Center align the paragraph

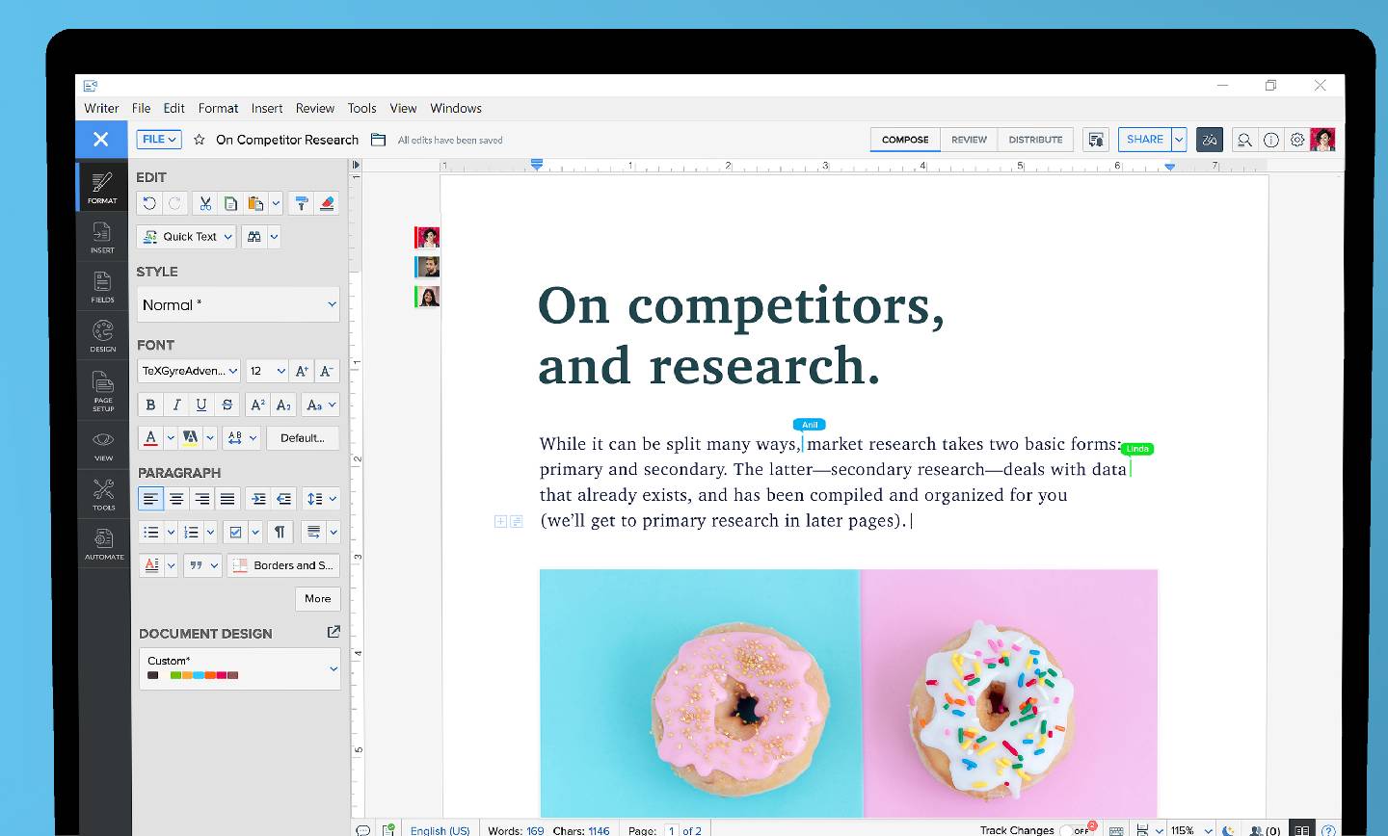(x=176, y=499)
